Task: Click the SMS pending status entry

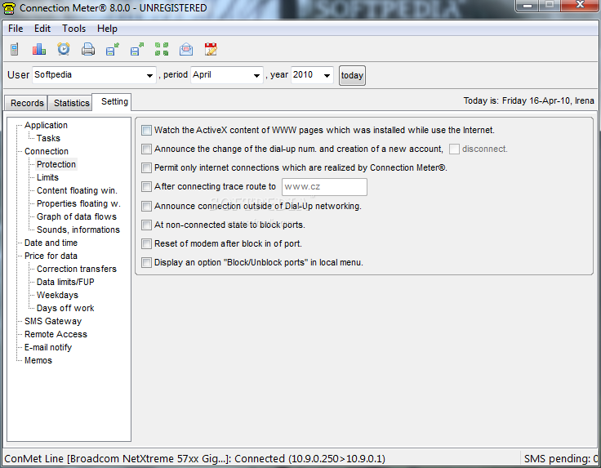Action: tap(561, 459)
